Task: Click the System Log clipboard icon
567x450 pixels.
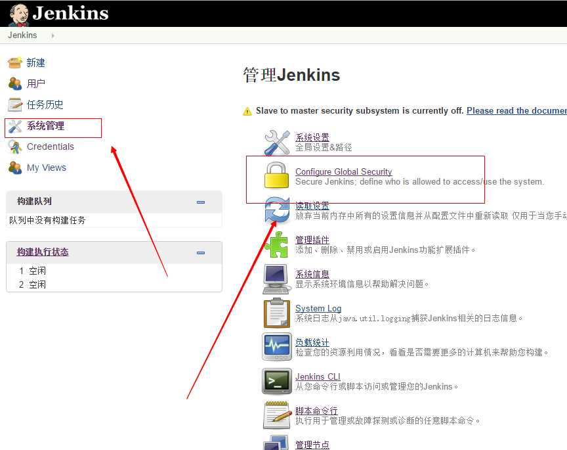Action: point(277,313)
